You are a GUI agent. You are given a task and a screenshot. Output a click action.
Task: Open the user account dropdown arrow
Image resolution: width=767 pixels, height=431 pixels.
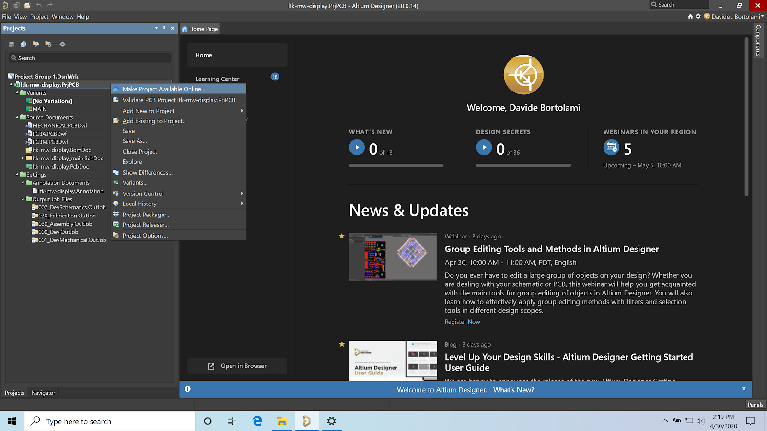tap(763, 16)
